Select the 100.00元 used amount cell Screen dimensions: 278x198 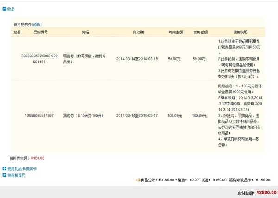pos(199,116)
